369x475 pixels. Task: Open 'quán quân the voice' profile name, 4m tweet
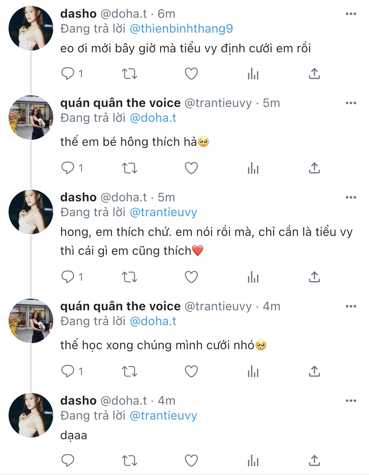120,306
